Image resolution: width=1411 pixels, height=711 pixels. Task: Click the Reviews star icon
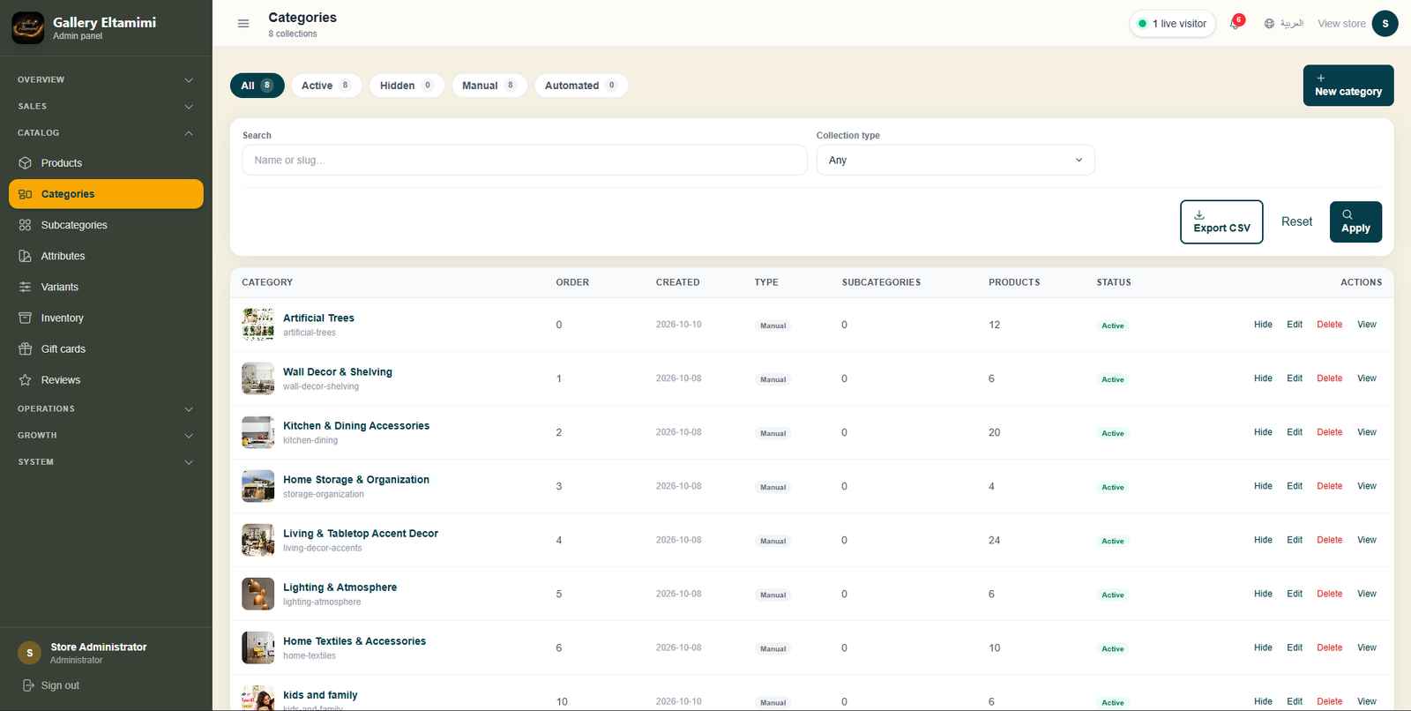25,380
